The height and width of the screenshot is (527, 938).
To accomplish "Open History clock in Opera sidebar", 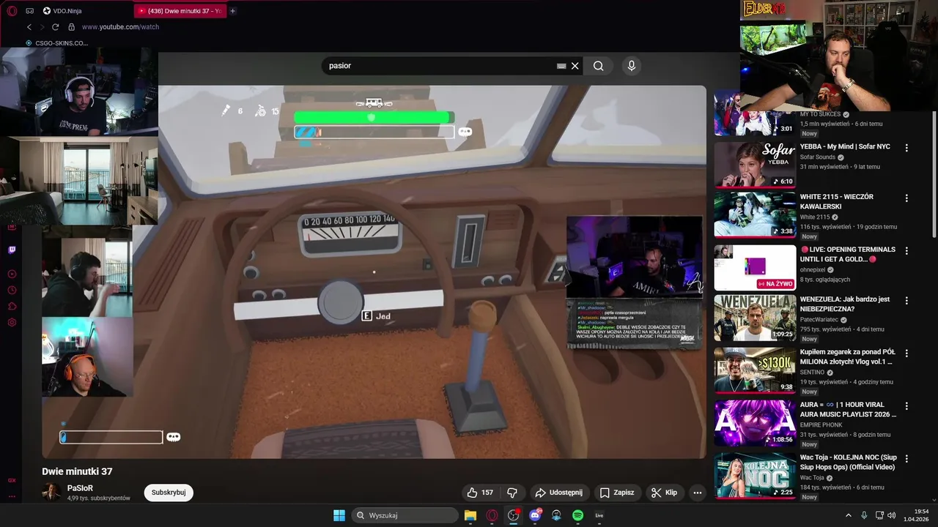I will pyautogui.click(x=12, y=290).
